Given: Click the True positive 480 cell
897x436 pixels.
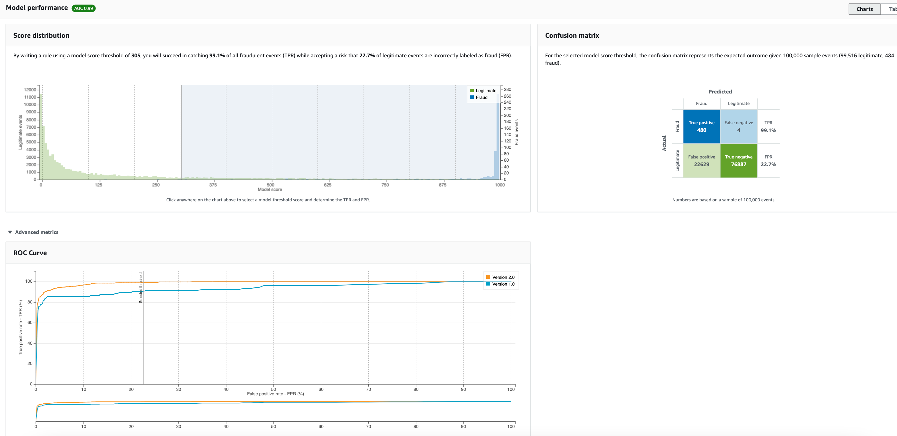Looking at the screenshot, I should tap(701, 127).
